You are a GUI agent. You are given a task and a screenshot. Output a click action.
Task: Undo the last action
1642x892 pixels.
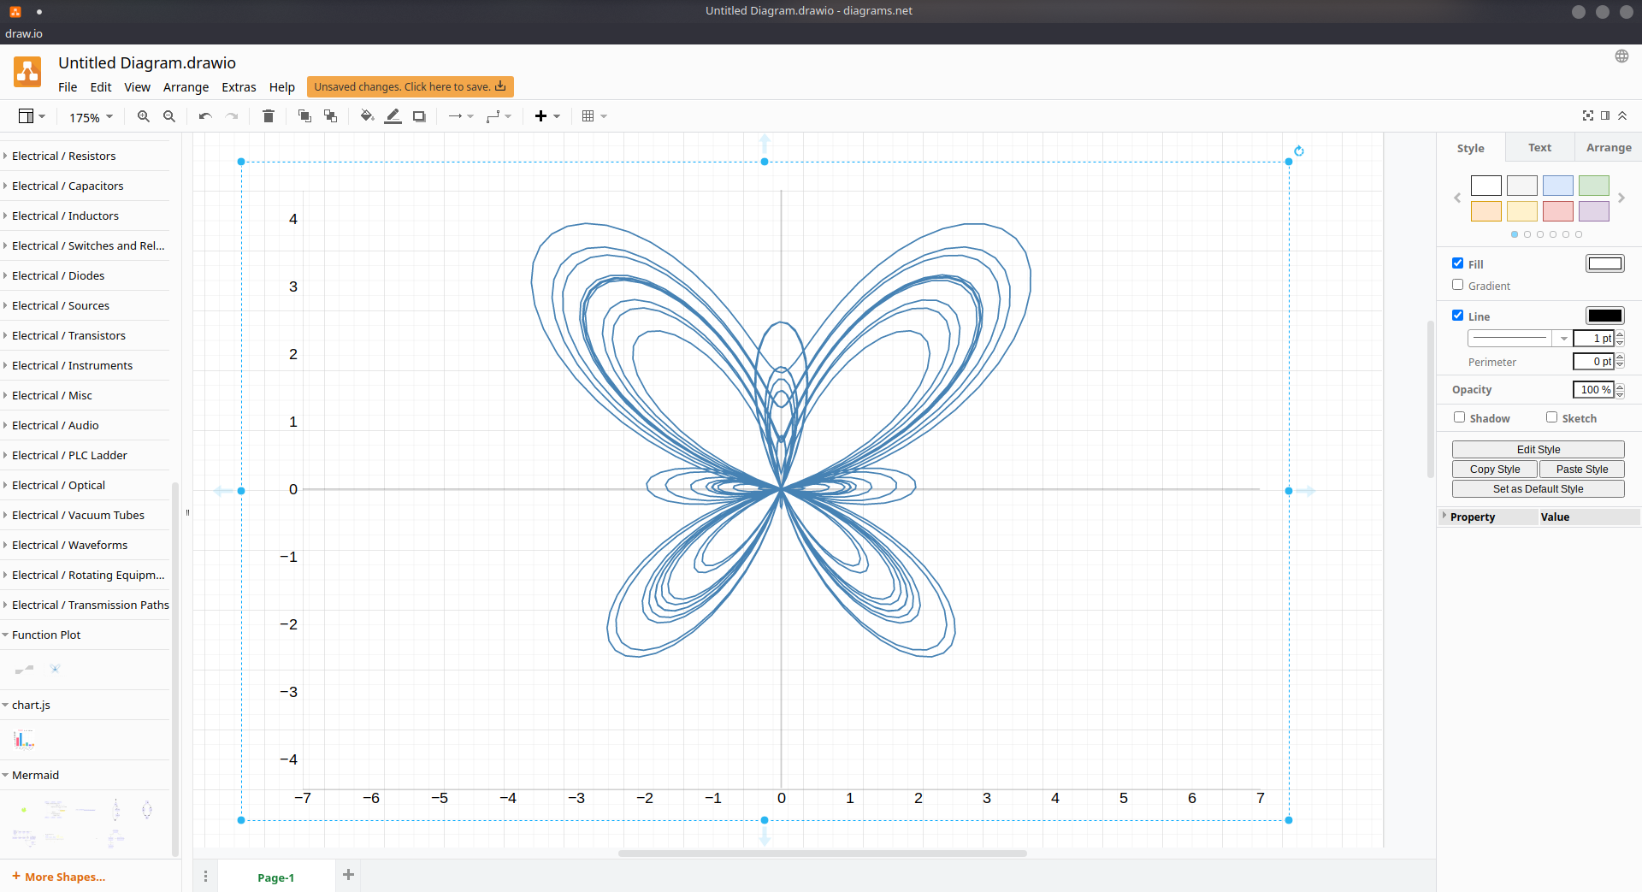tap(205, 116)
